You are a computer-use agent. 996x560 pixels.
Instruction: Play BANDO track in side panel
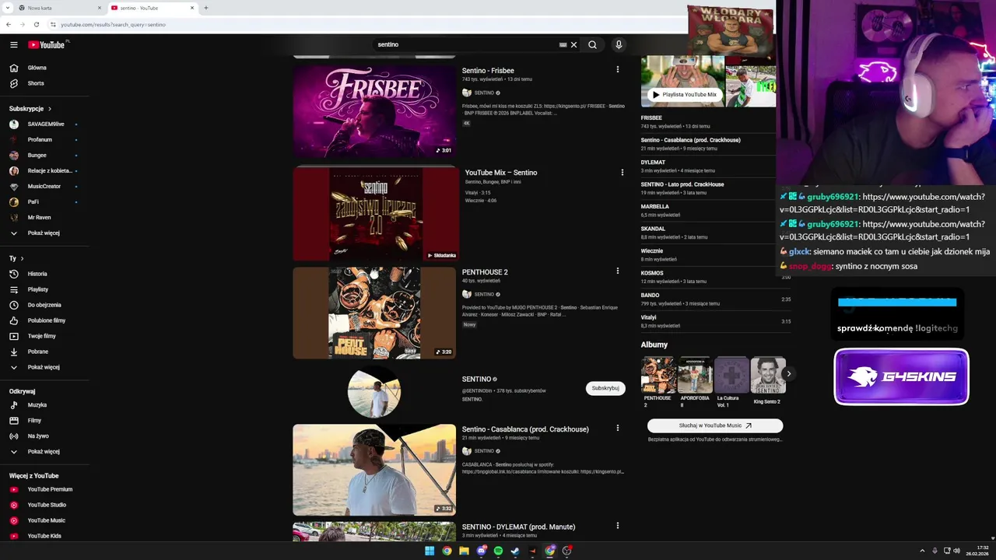tap(716, 299)
